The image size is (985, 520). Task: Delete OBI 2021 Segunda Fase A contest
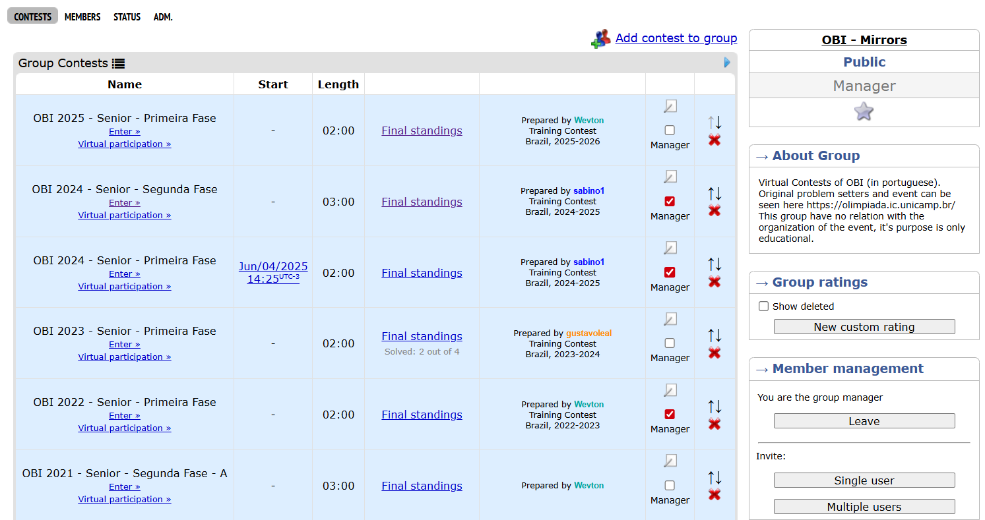coord(715,495)
